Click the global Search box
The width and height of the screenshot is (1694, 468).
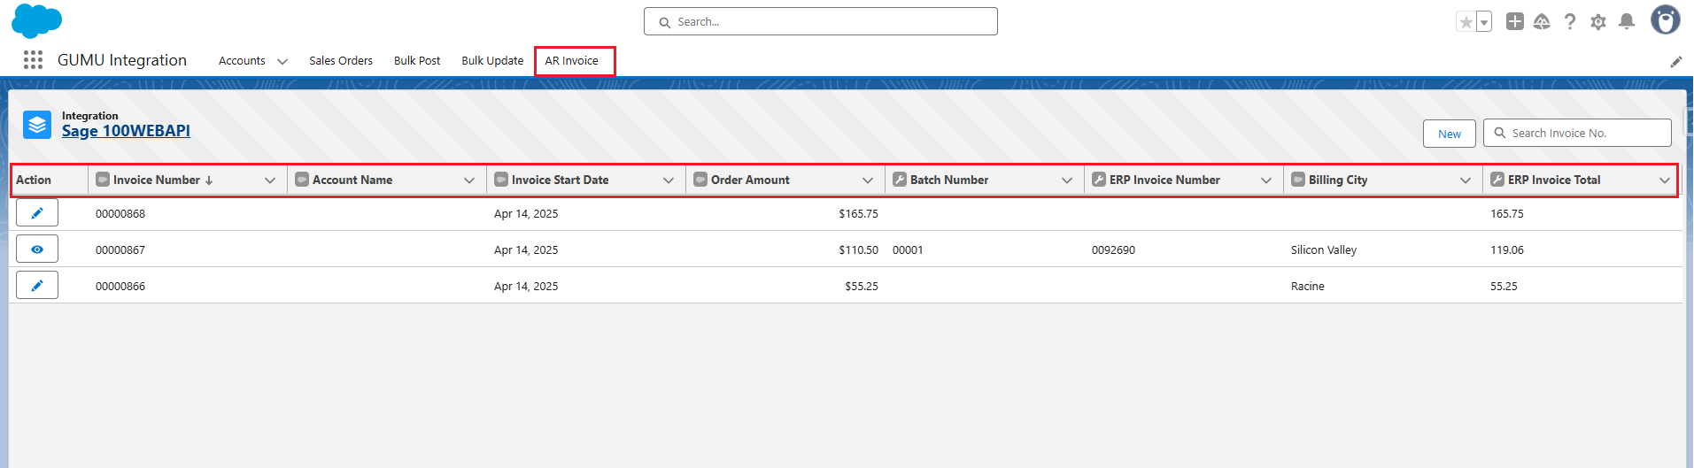coord(821,21)
